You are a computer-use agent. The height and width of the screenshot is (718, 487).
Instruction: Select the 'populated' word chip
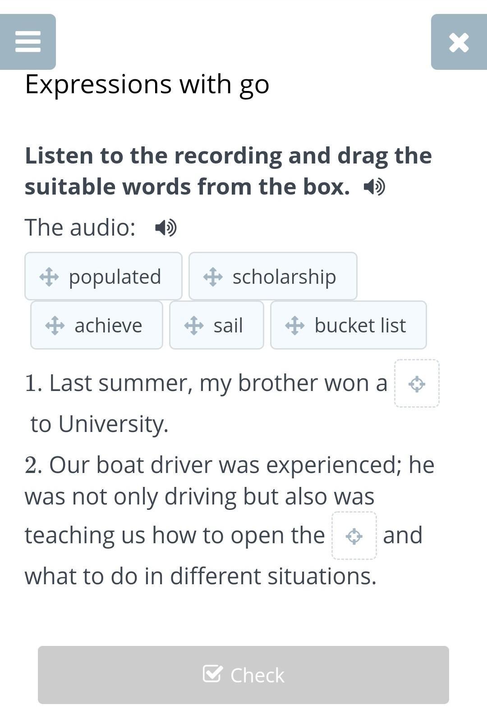(x=114, y=277)
